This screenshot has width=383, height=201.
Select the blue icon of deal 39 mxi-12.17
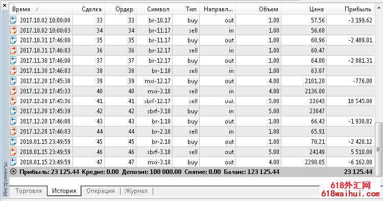pyautogui.click(x=13, y=81)
